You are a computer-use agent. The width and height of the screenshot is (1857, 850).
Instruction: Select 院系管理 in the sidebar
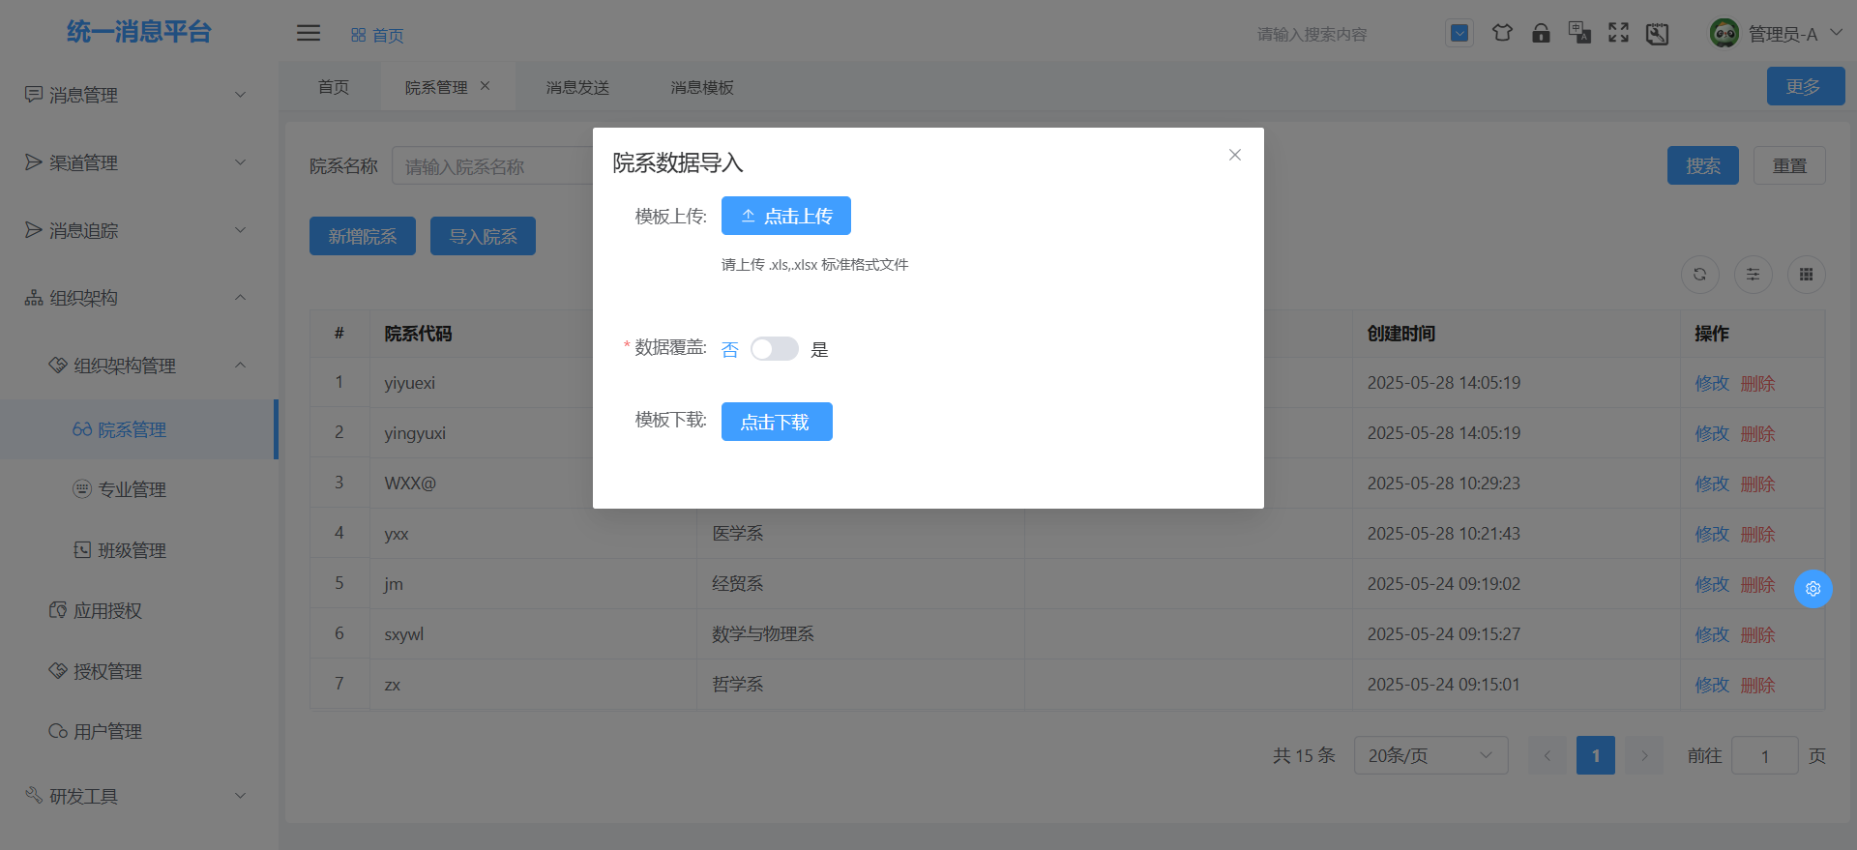point(139,429)
